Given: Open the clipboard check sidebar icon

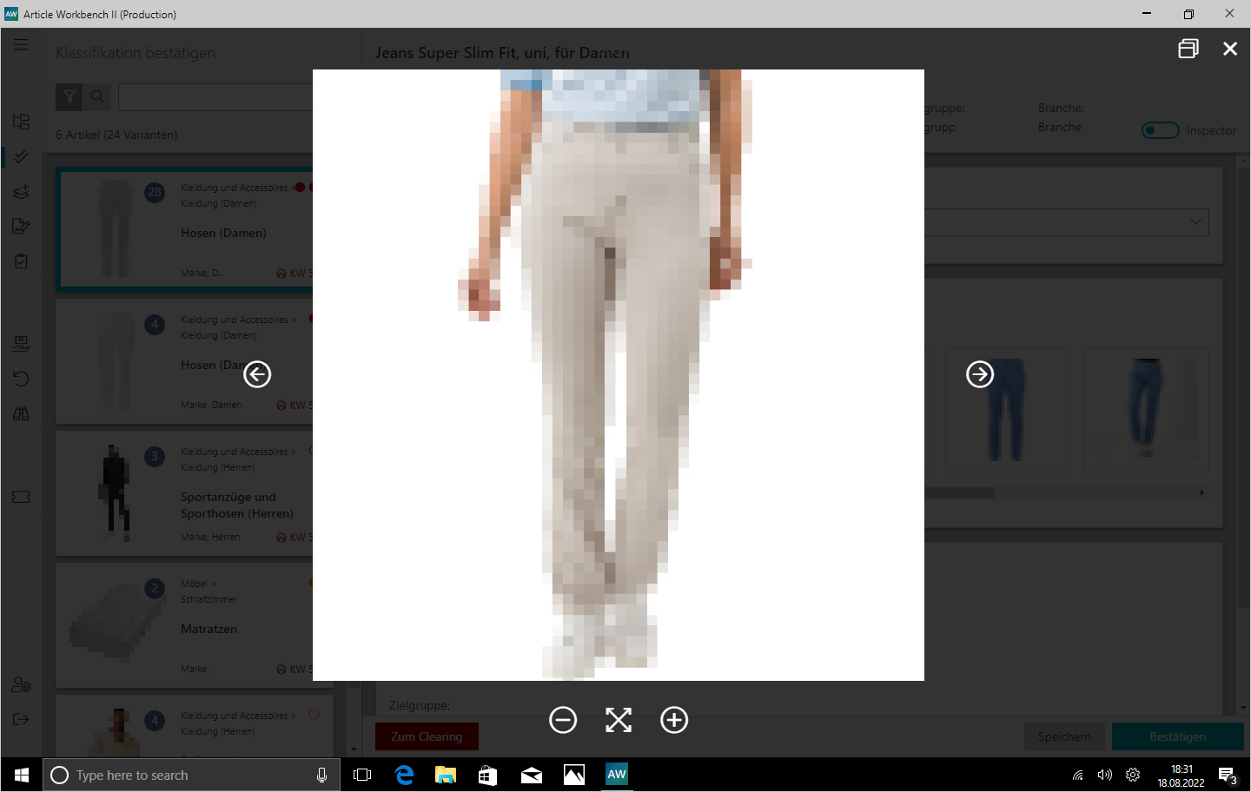Looking at the screenshot, I should coord(21,261).
